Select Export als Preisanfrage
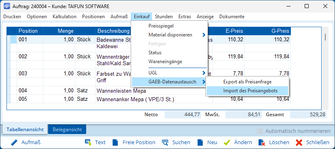 [x=247, y=82]
